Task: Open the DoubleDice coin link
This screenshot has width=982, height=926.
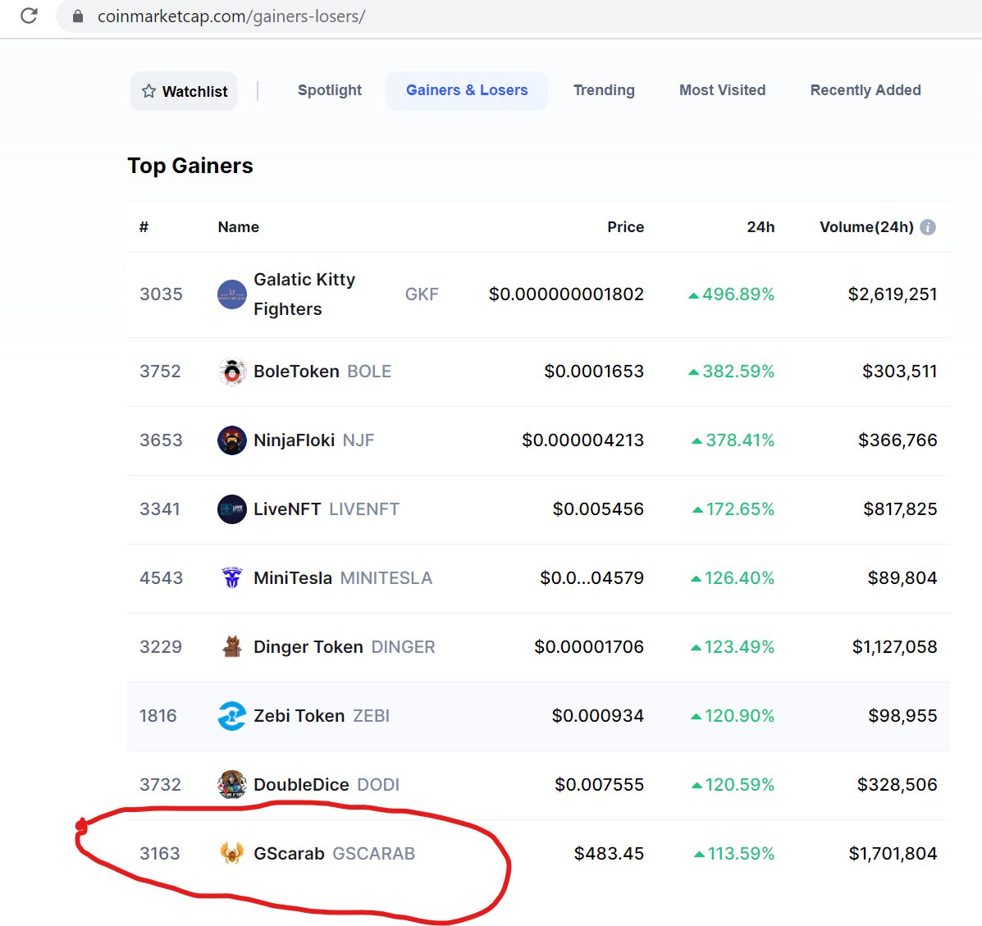Action: point(301,784)
